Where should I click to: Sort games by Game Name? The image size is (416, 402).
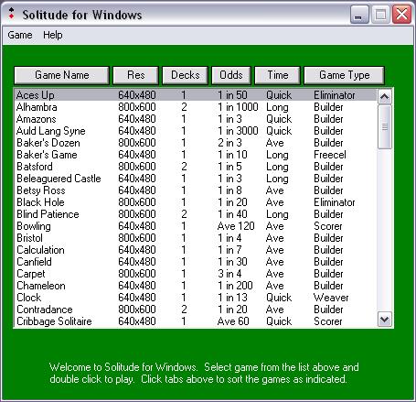(61, 75)
